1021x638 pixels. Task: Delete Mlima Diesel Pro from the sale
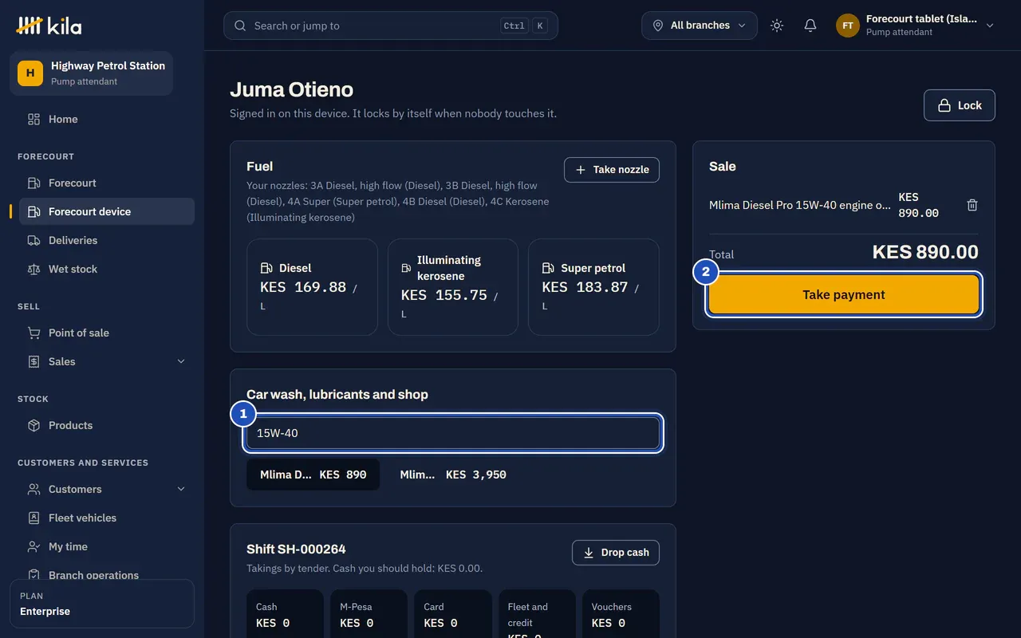(x=972, y=205)
